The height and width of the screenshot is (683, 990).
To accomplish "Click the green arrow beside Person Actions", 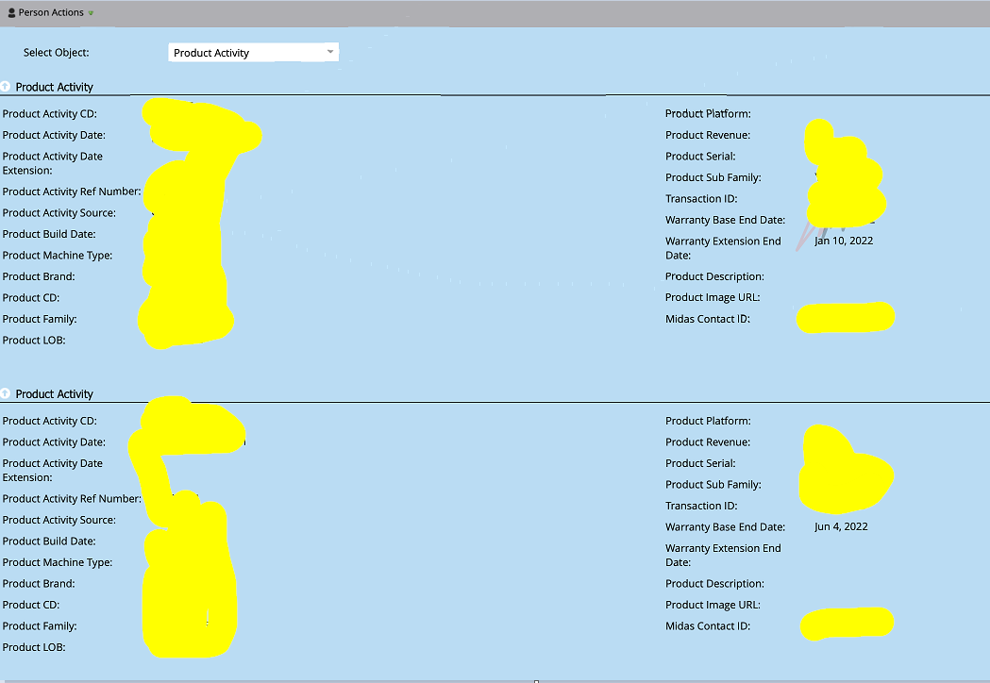I will [x=92, y=13].
